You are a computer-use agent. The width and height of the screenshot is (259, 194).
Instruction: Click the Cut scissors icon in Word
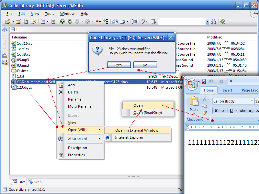tap(205, 99)
